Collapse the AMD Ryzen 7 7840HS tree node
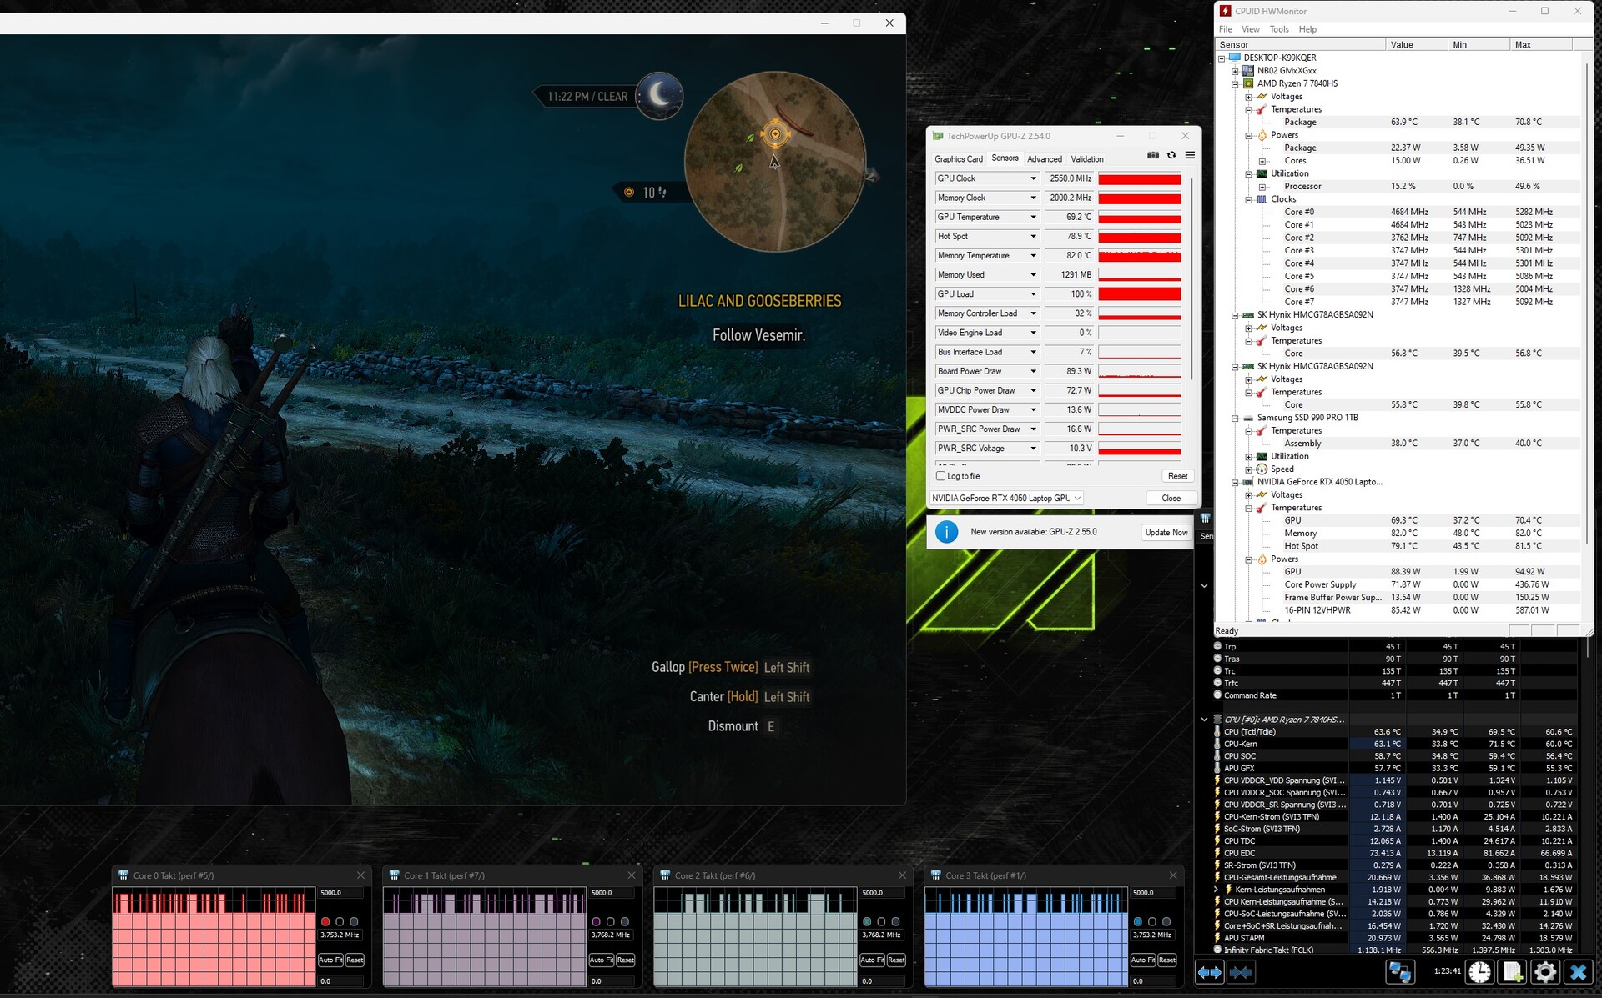 [1235, 83]
